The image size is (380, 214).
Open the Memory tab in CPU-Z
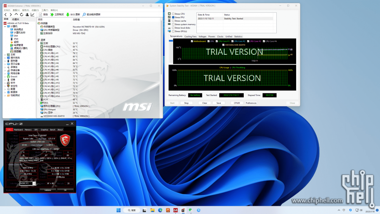point(28,130)
